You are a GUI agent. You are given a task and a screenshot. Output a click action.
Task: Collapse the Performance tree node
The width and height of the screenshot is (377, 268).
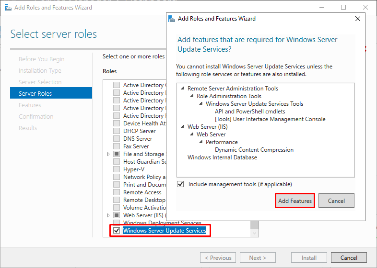201,142
